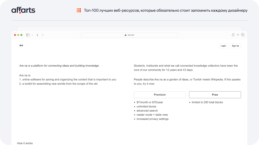259x145 pixels.
Task: Click the "toolkit for assembling new worlds" line
Action: [x=58, y=84]
